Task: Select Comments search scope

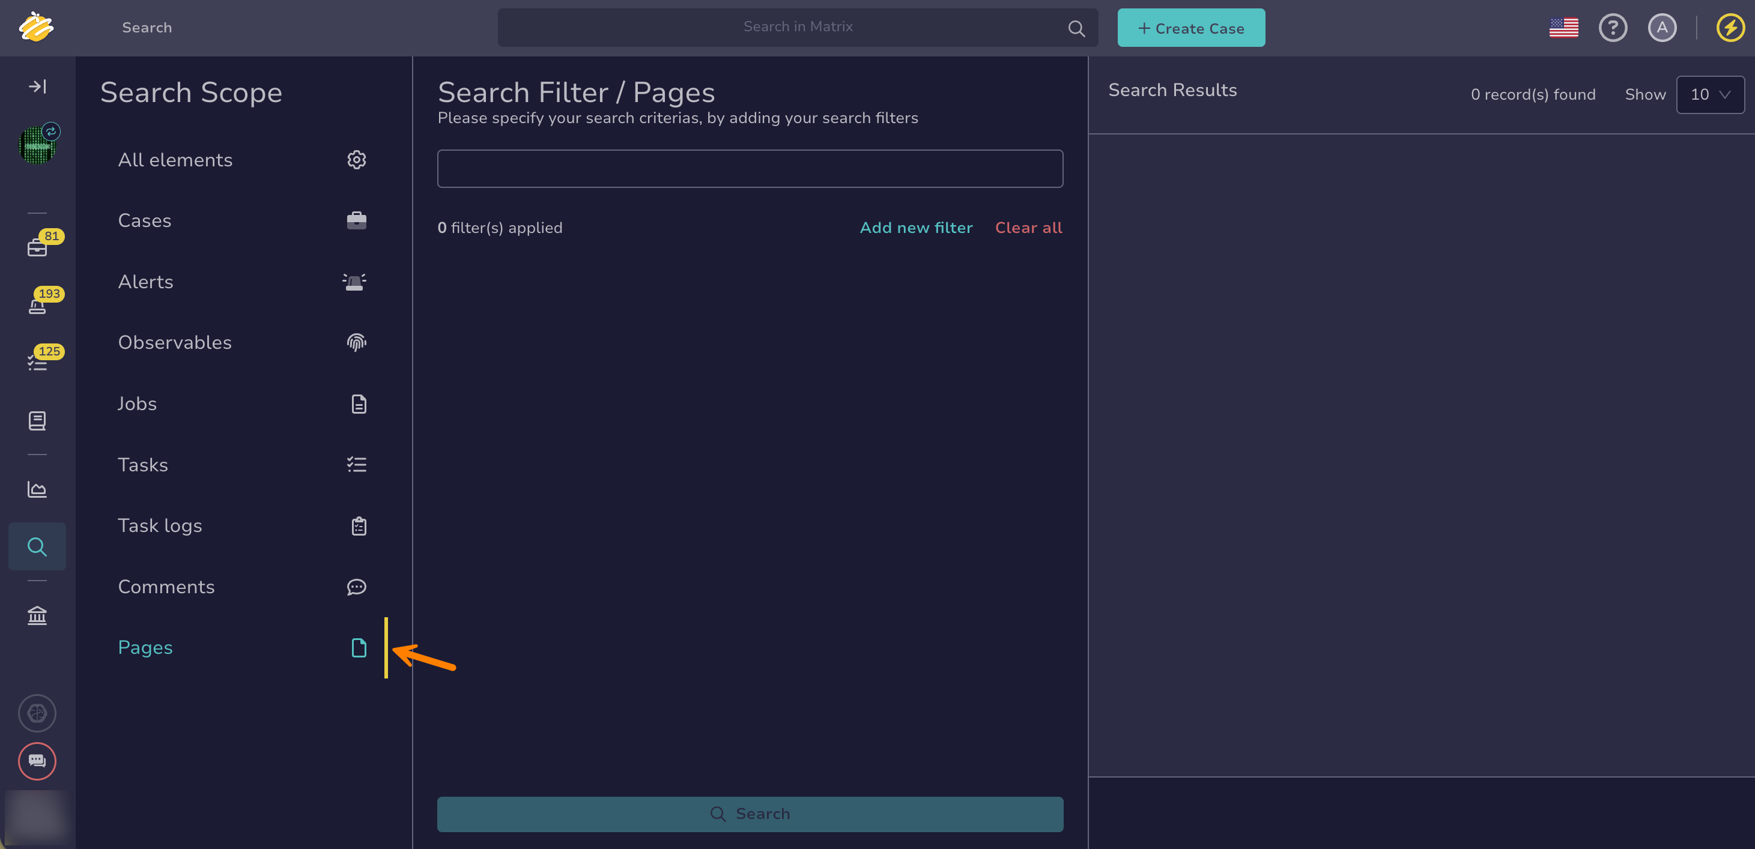Action: coord(243,587)
